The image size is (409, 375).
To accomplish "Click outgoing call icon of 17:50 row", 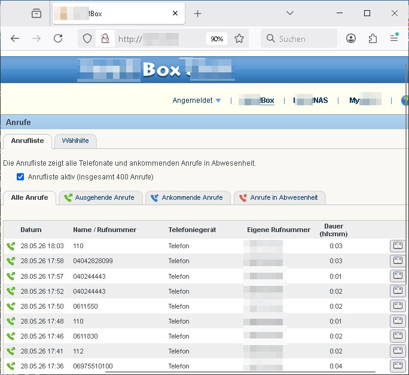I will (x=11, y=306).
